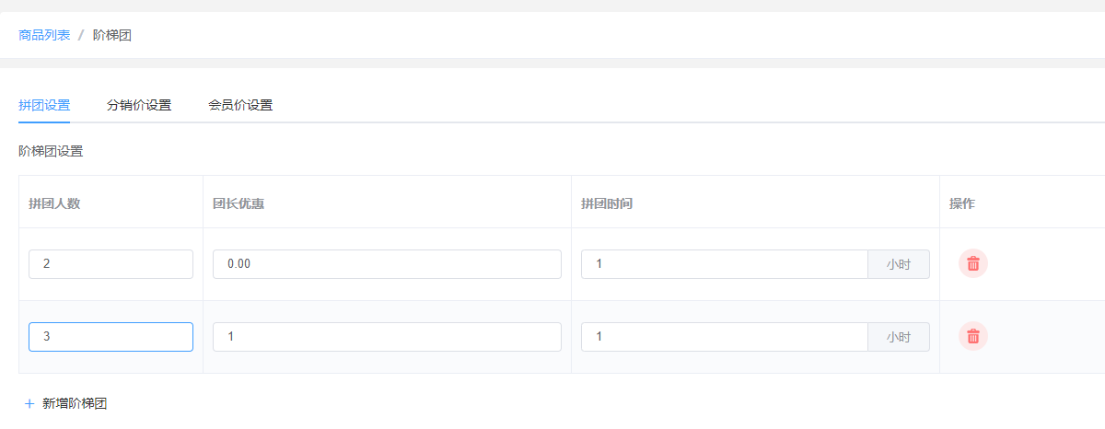Switch to the 拼团设置 tab

44,105
